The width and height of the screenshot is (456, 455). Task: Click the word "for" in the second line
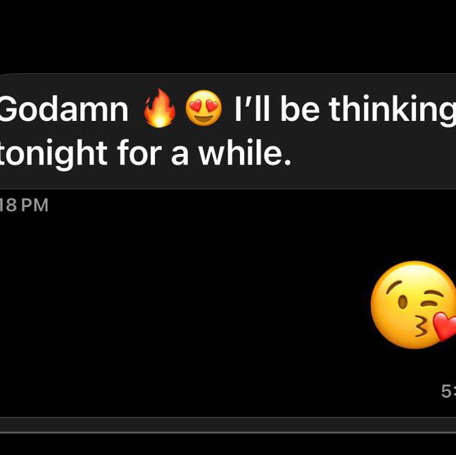coord(139,153)
